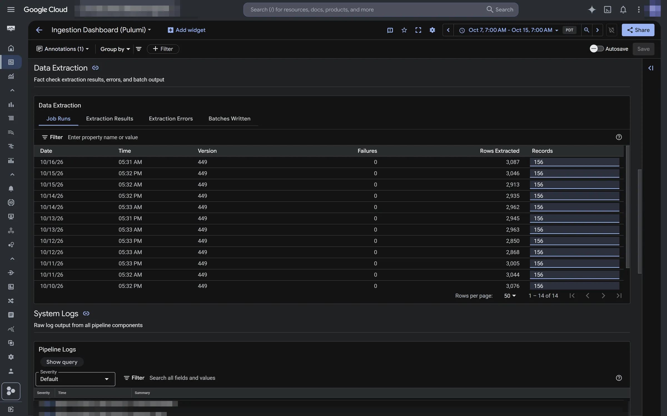
Task: Open the Annotations (1) dropdown
Action: click(x=63, y=49)
